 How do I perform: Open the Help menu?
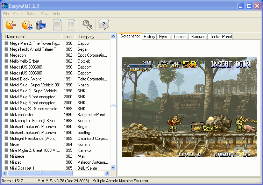[x=56, y=14]
